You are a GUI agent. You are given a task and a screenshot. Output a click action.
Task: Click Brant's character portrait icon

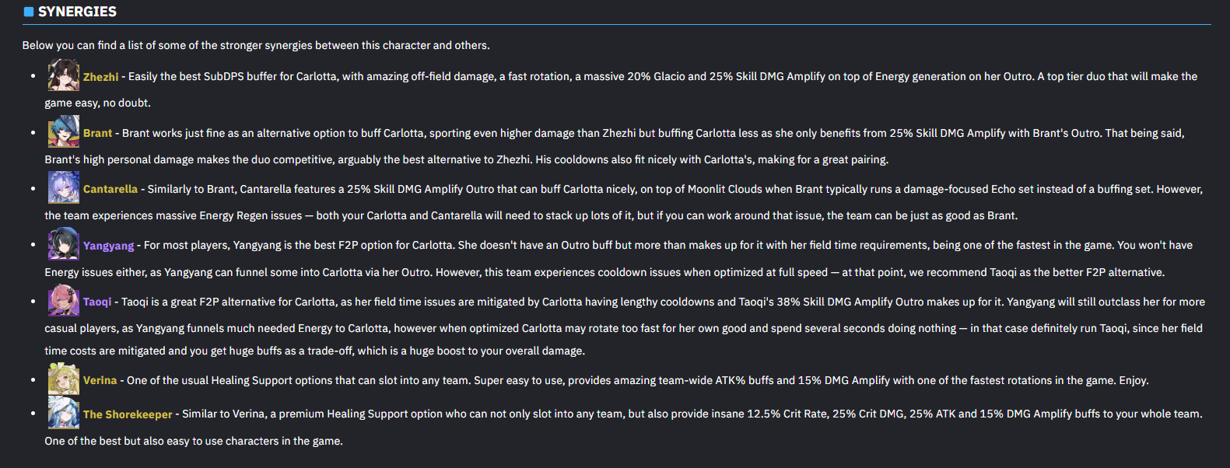(x=63, y=131)
